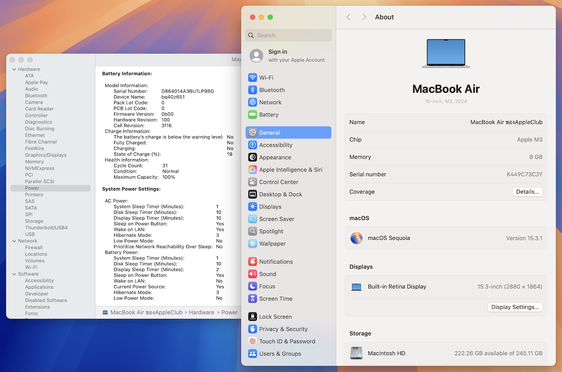The width and height of the screenshot is (562, 372).
Task: Click the Apple M3 chip value
Action: [530, 140]
